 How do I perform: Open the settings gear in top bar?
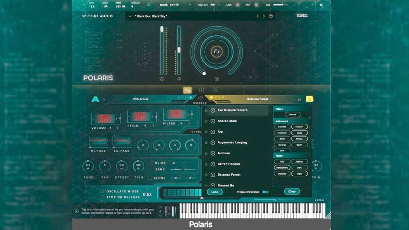(x=321, y=5)
